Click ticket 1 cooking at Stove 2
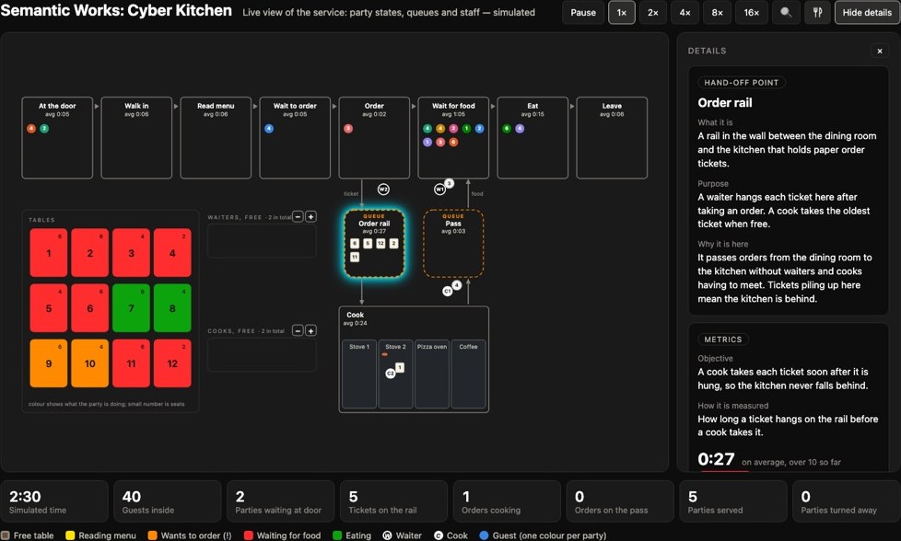Image resolution: width=901 pixels, height=541 pixels. pos(400,367)
